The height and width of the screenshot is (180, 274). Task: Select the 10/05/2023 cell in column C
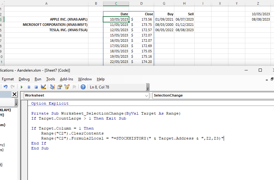pos(116,19)
